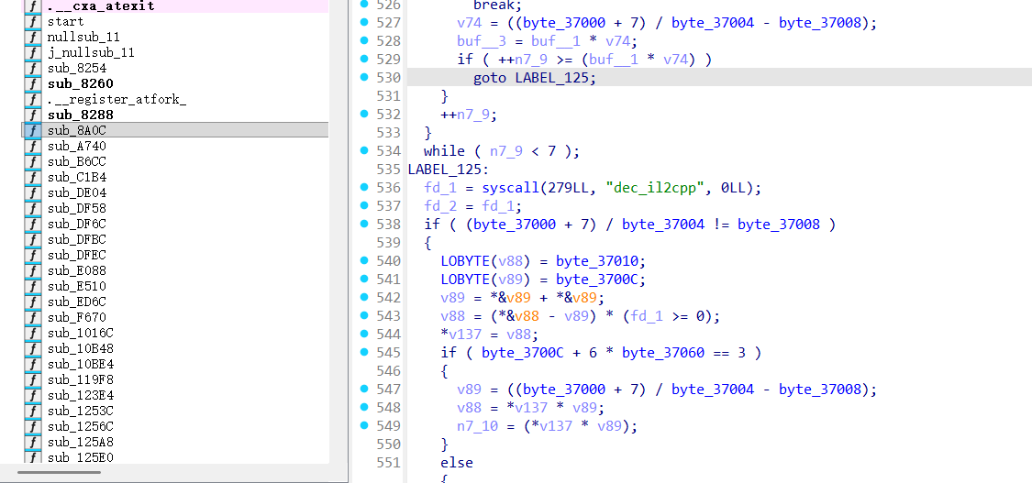This screenshot has height=483, width=1032.
Task: Select function icon beside sub_1016C
Action: click(x=33, y=334)
